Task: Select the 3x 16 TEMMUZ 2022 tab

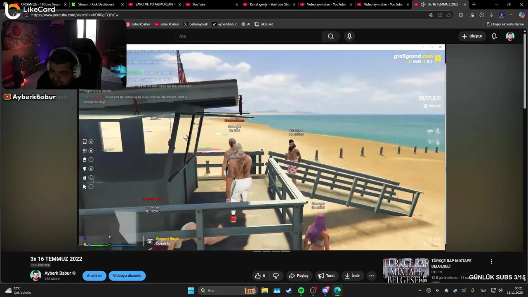Action: 439,4
